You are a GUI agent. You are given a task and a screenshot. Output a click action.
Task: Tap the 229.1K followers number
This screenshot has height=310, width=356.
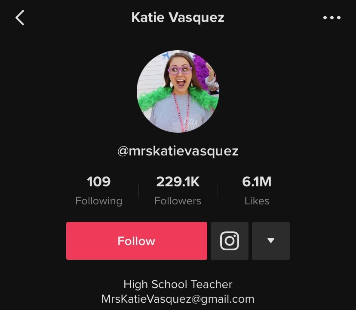[x=178, y=182]
